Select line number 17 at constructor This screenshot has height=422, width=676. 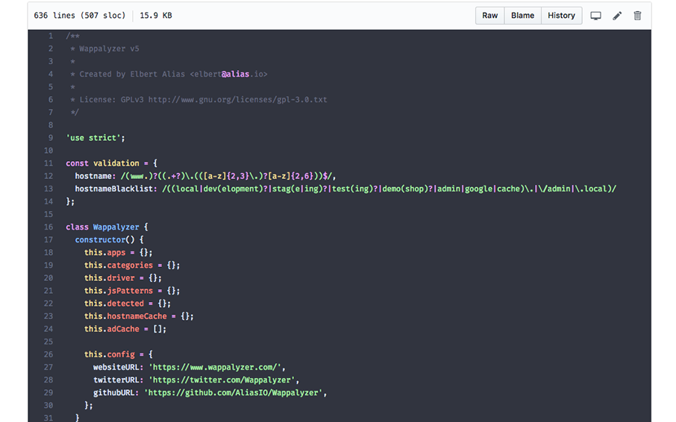click(48, 240)
